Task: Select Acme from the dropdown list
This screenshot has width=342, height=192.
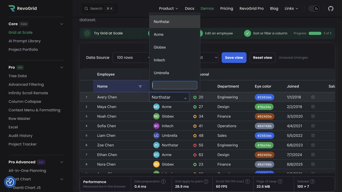Action: coord(175,34)
